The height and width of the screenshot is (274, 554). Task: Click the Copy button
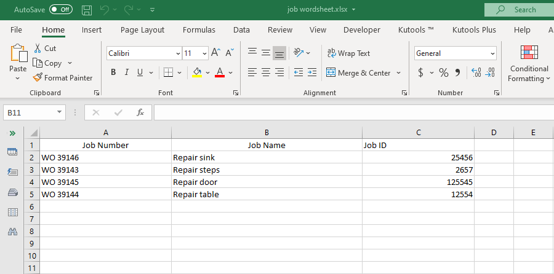(47, 63)
